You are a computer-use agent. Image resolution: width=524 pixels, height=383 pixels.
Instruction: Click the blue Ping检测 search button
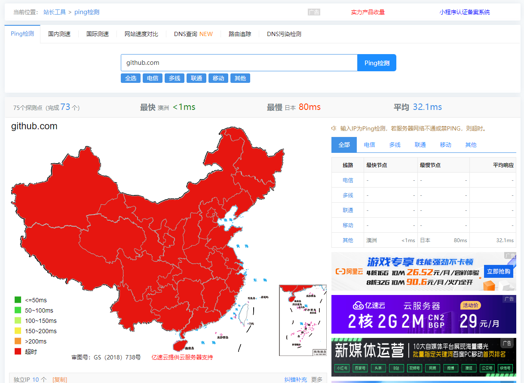point(377,63)
